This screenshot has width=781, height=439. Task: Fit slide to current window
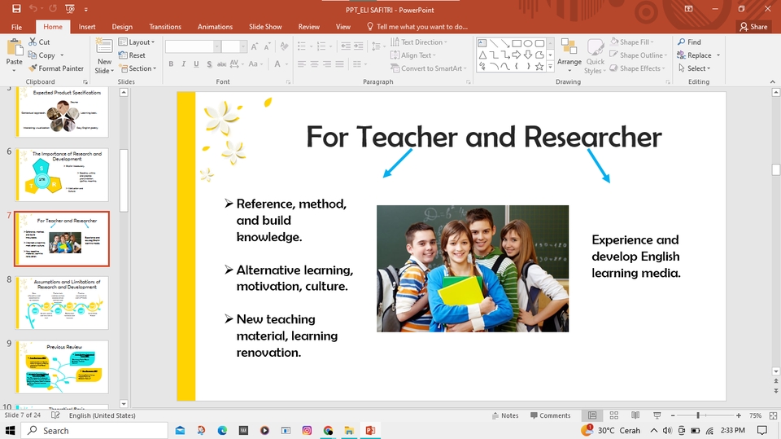(771, 415)
